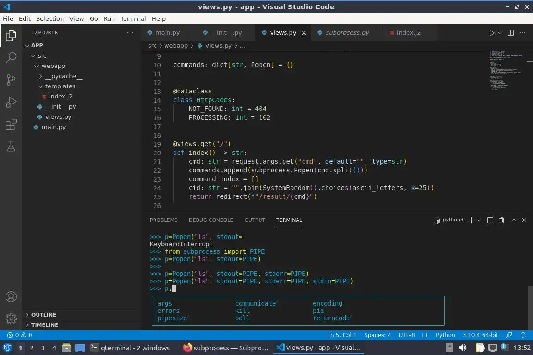Select communicate in terminal completion list

click(x=255, y=303)
